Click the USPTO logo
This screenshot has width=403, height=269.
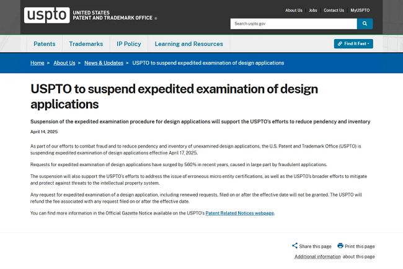pos(46,15)
